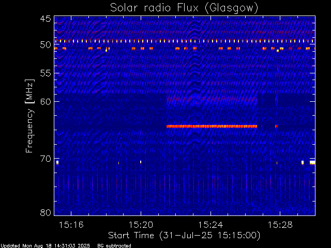331x248 pixels.
Task: Click the long red emission band near 64 MHz
Action: (x=212, y=126)
